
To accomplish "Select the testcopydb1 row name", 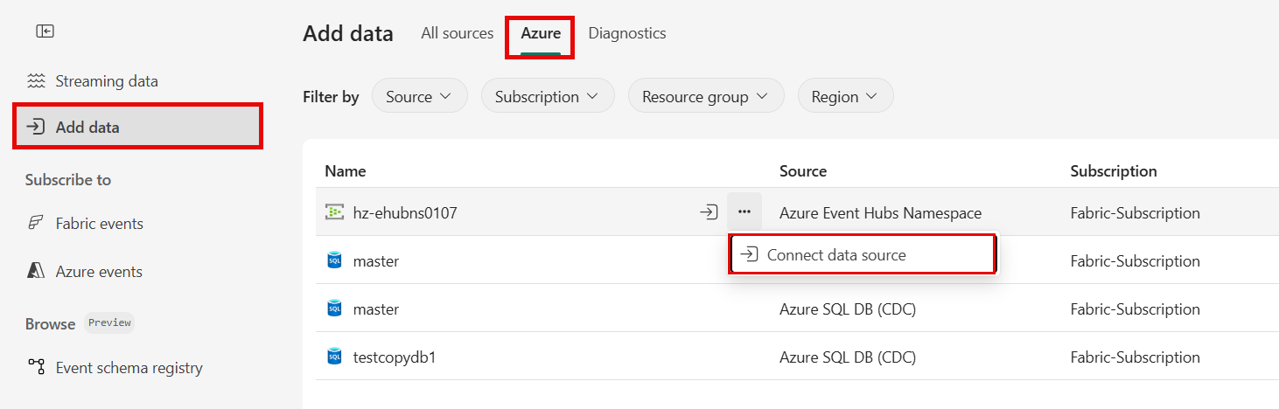I will coord(394,357).
